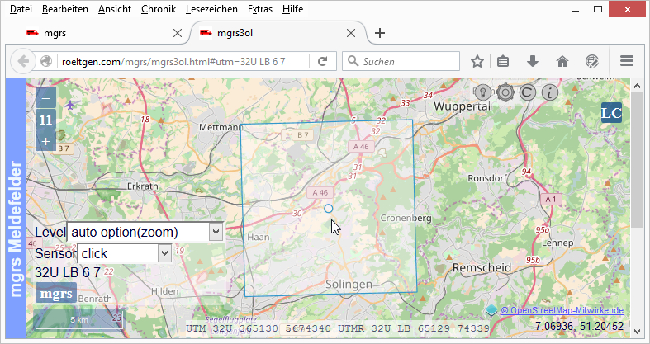
Task: Show info with the i icon
Action: coord(550,92)
